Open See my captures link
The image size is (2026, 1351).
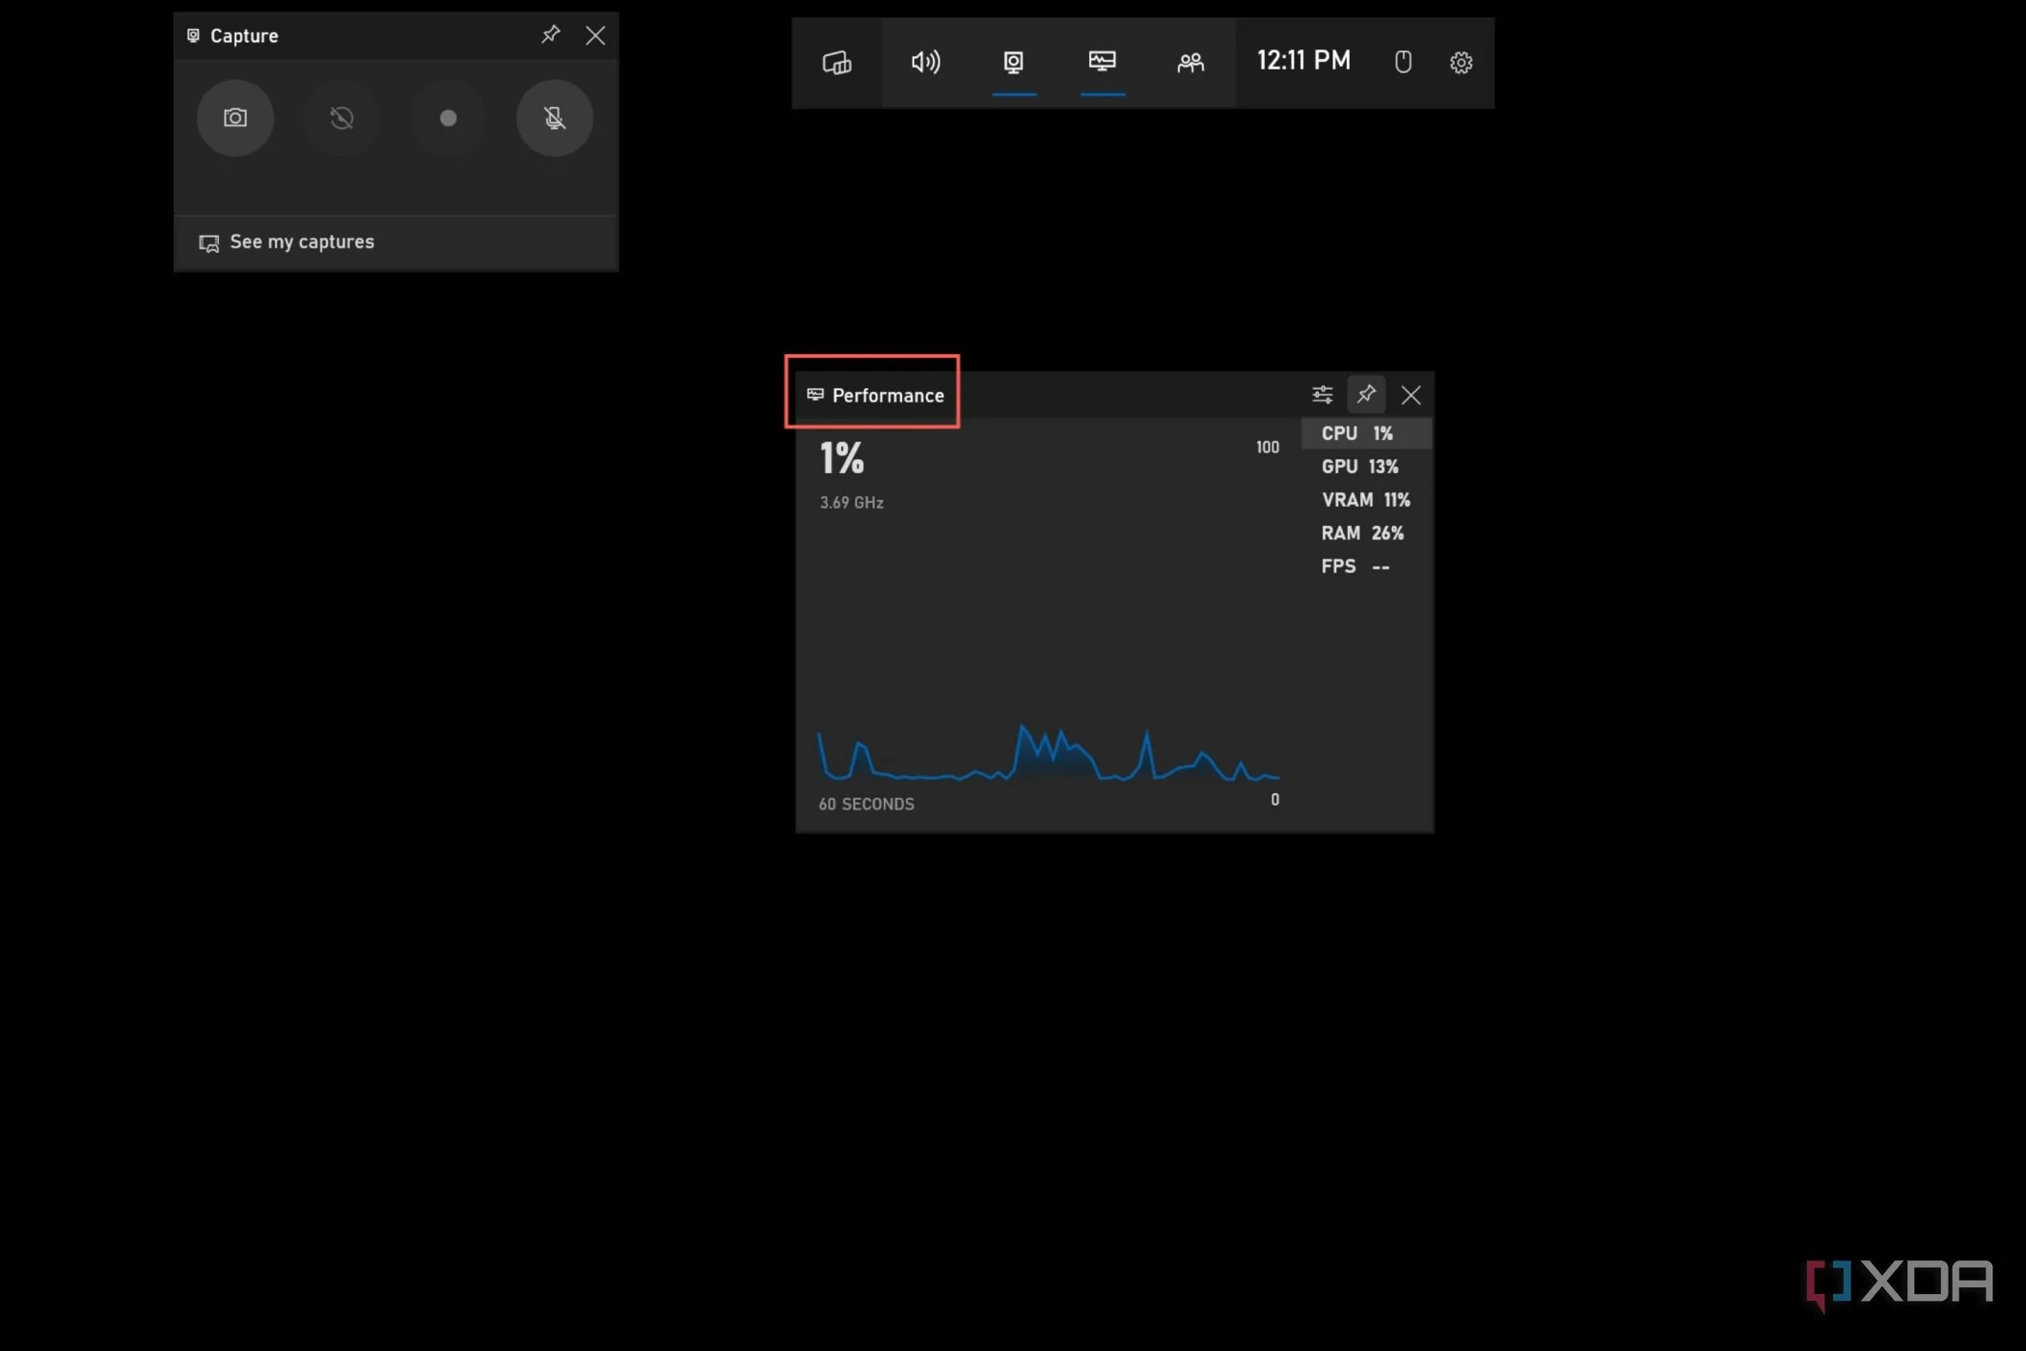pyautogui.click(x=287, y=242)
